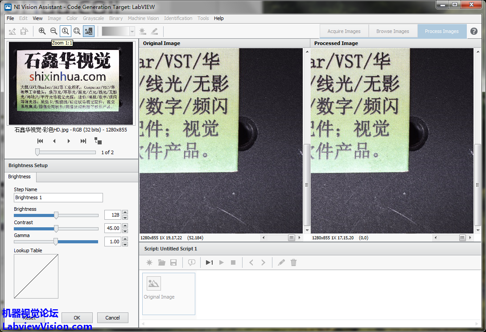Select the Original Image script step

tap(169, 294)
